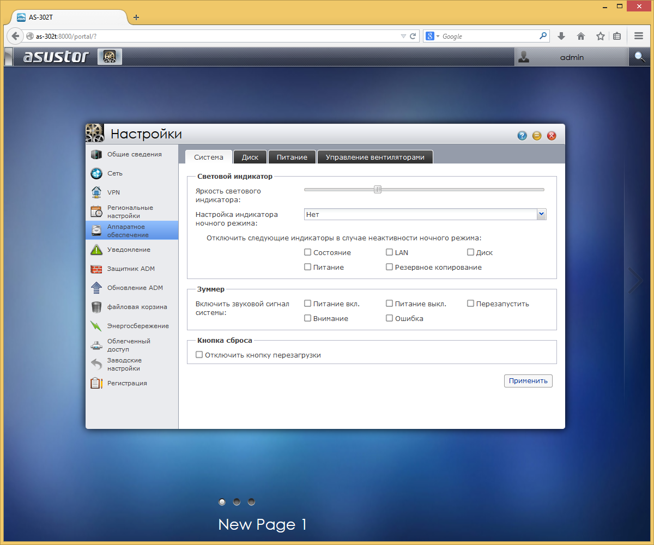Image resolution: width=654 pixels, height=545 pixels.
Task: Select the second desktop page dot
Action: coord(237,501)
